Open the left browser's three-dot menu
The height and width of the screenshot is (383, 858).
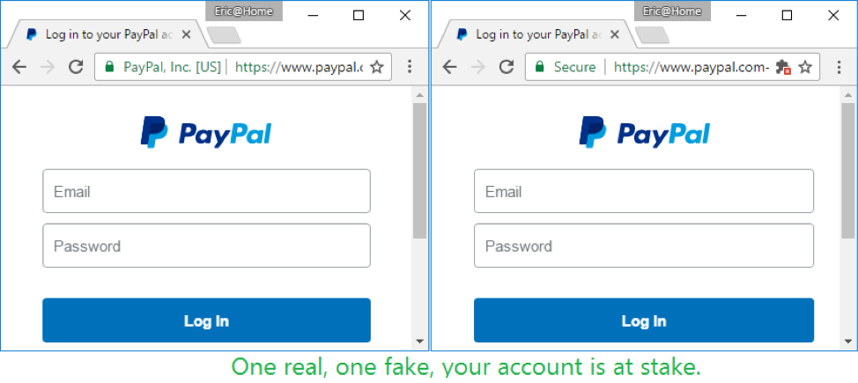pos(410,67)
